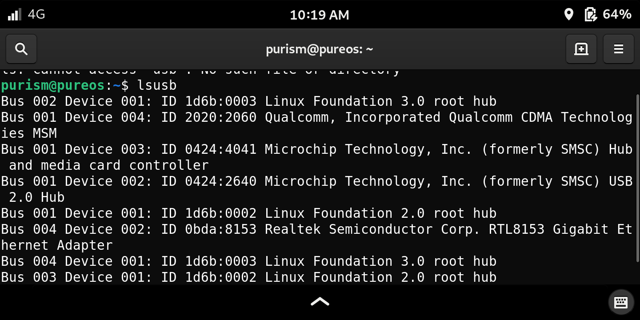Click the wrapped 'ies MSM' text

pyautogui.click(x=29, y=133)
